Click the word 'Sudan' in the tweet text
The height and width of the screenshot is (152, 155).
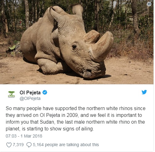47,122
